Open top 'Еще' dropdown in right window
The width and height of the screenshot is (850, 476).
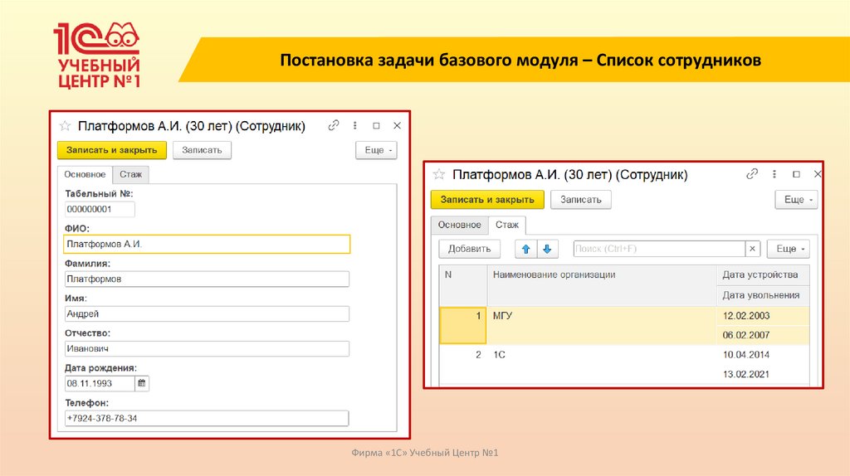click(x=797, y=199)
